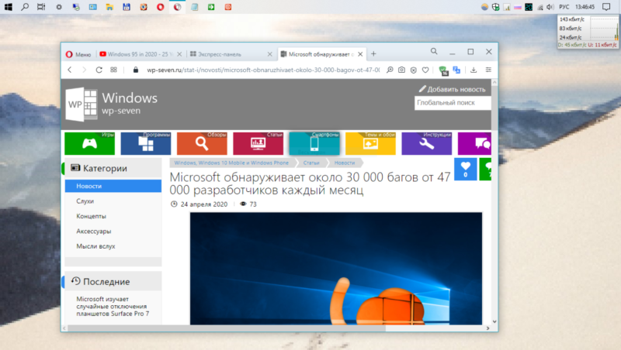This screenshot has height=350, width=621.
Task: Click the clock showing 13:46:45
Action: tap(585, 7)
